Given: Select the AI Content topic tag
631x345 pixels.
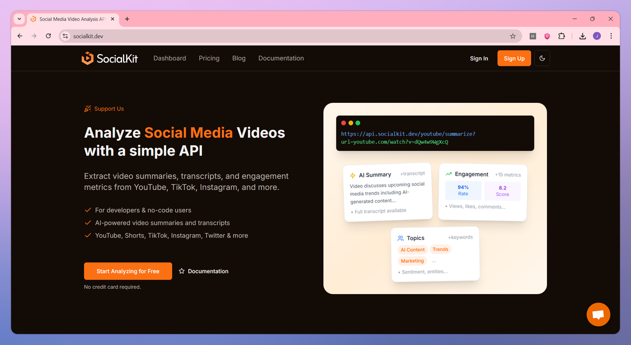Looking at the screenshot, I should click(x=413, y=250).
